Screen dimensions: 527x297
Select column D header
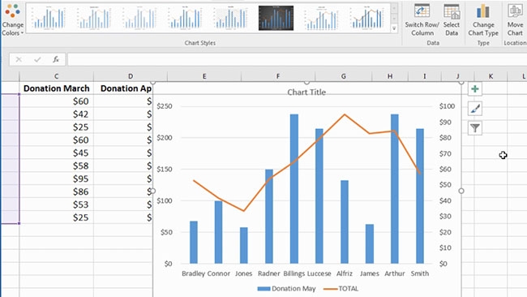[131, 76]
